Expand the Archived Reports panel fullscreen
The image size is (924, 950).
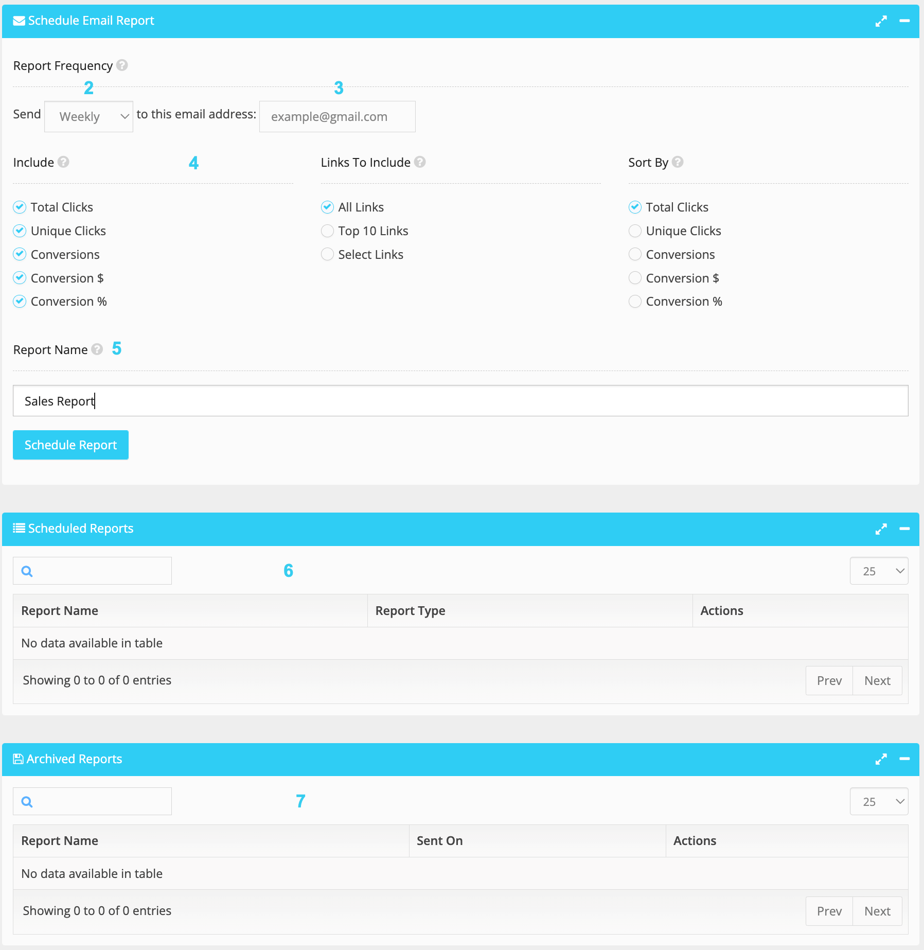pos(881,759)
